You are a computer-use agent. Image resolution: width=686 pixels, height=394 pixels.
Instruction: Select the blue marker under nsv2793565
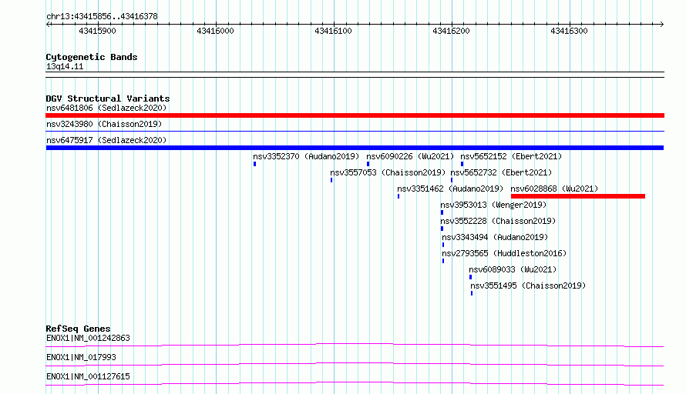[443, 261]
